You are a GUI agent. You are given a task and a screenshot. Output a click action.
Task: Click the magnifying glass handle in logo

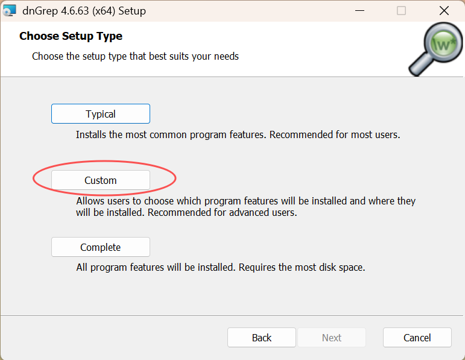tap(418, 68)
